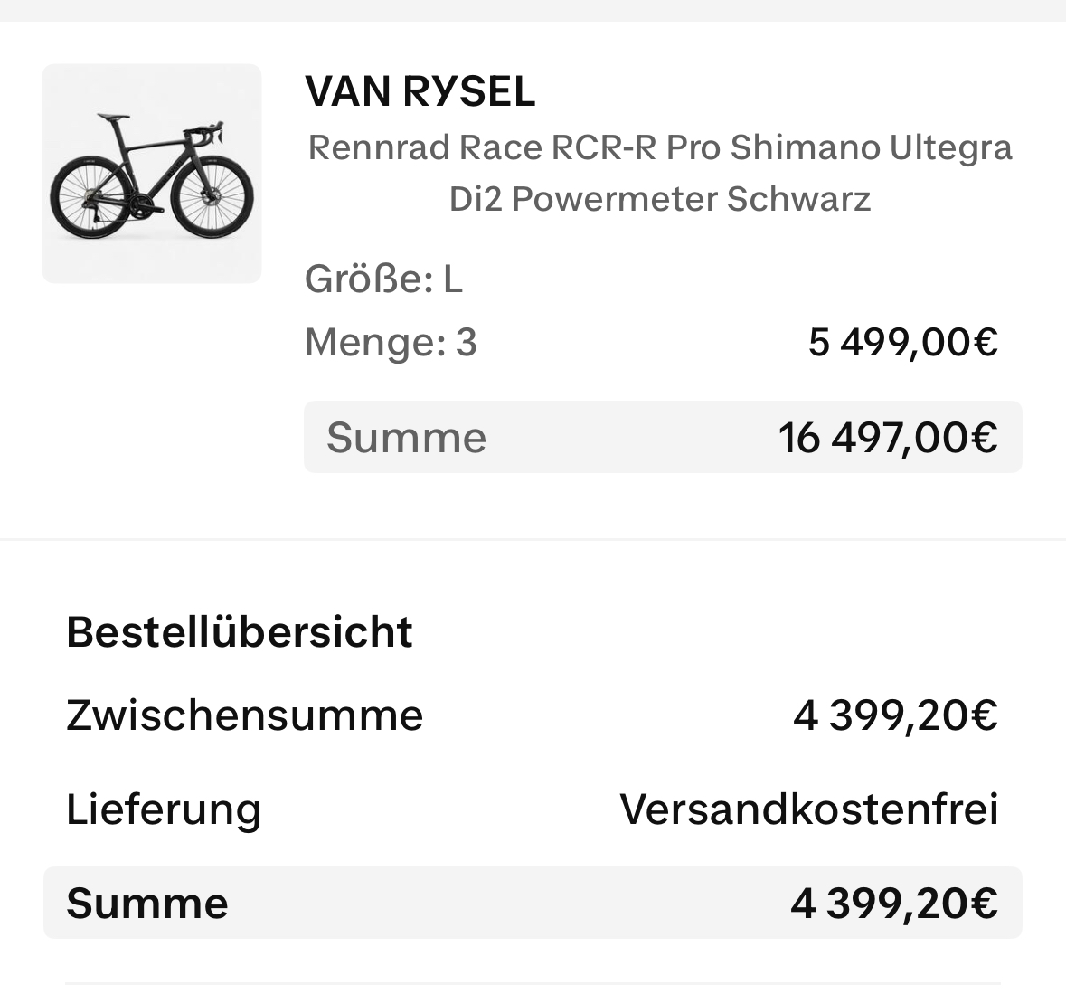Select the bold 4 399,20€ order total
The height and width of the screenshot is (994, 1066).
(894, 904)
